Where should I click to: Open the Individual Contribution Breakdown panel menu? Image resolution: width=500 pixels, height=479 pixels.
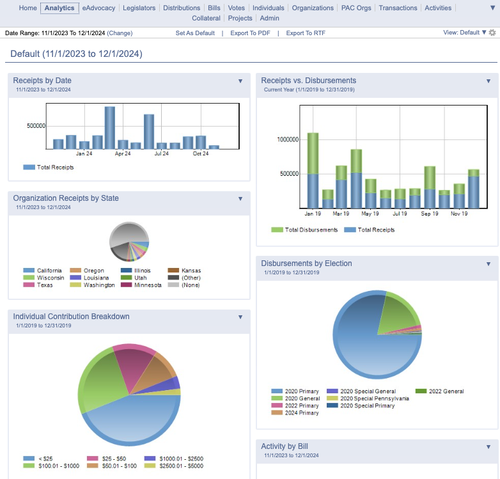[x=240, y=317]
